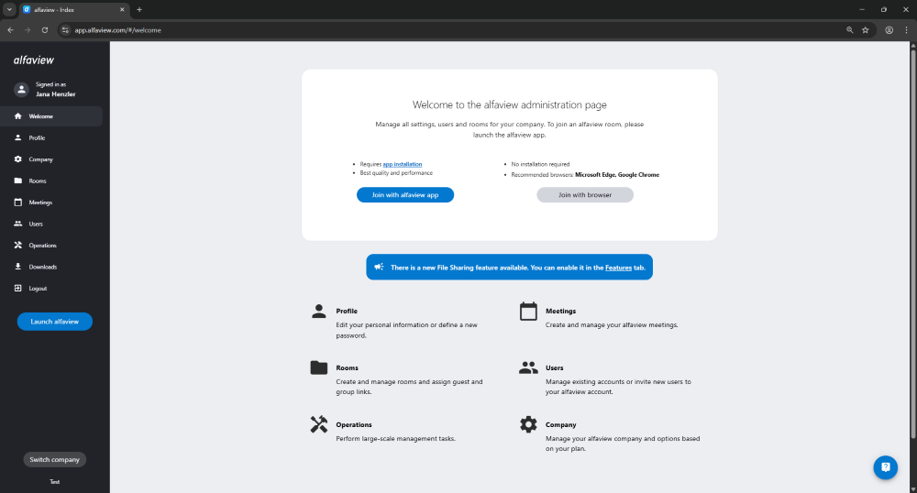Screen dimensions: 917x493
Task: Follow the app installation link
Action: coord(403,164)
